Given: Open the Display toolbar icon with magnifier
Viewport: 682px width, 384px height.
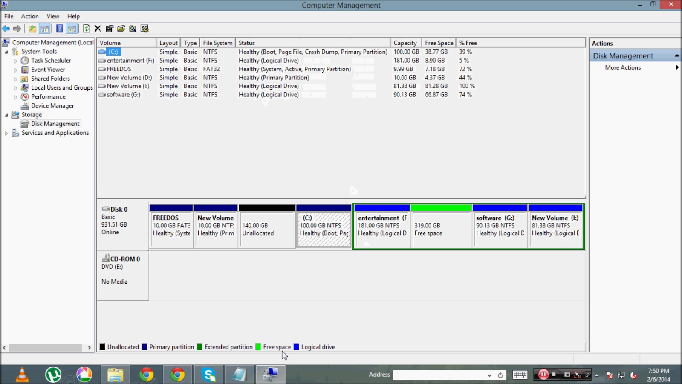Looking at the screenshot, I should click(x=133, y=28).
